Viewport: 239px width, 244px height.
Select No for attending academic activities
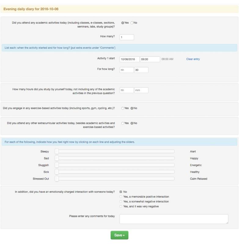(132, 23)
